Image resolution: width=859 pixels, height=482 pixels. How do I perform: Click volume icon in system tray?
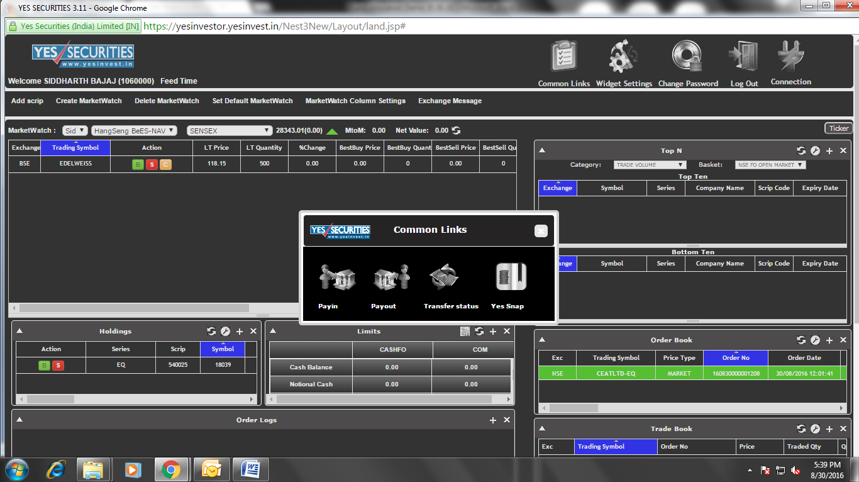(x=795, y=470)
